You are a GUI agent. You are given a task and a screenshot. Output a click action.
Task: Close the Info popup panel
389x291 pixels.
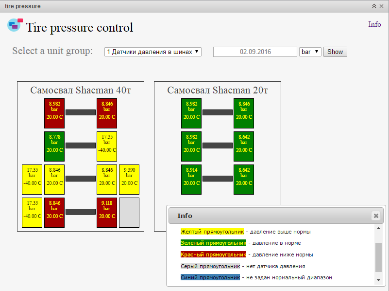pos(375,216)
